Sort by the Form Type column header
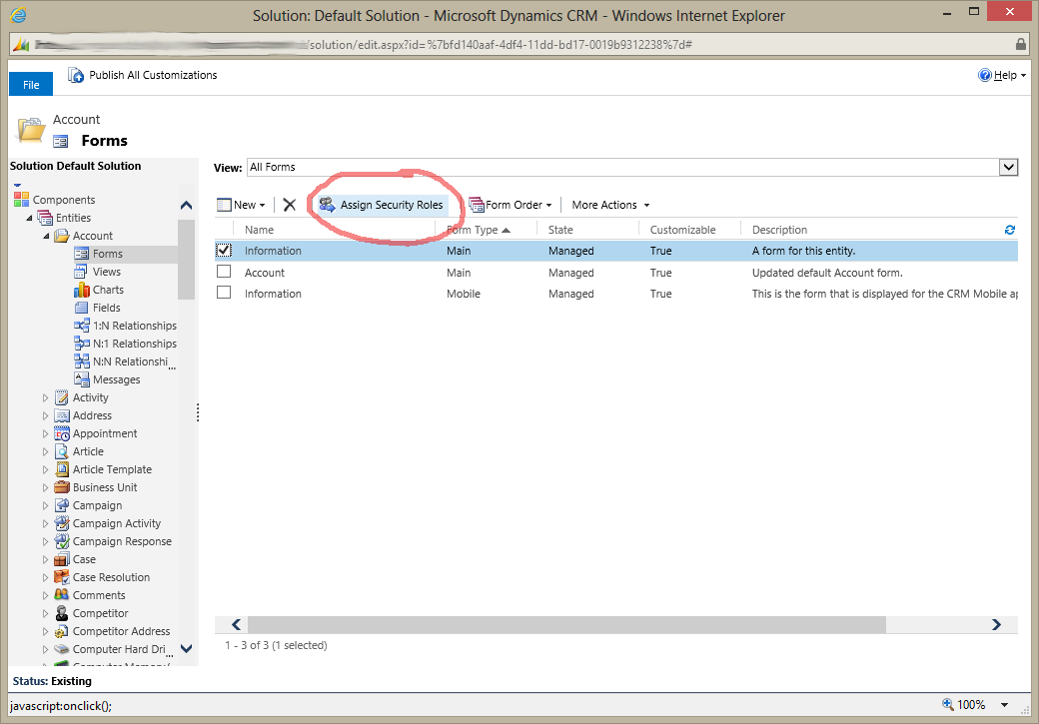The image size is (1039, 724). (472, 230)
